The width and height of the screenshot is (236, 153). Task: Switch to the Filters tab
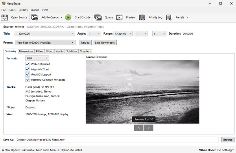(x=40, y=51)
